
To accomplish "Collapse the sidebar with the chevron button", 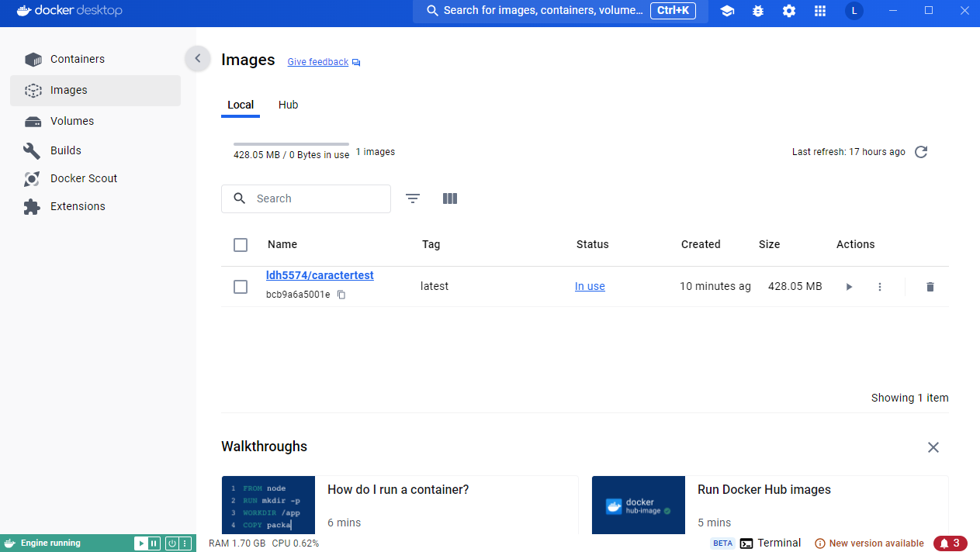I will [x=197, y=58].
